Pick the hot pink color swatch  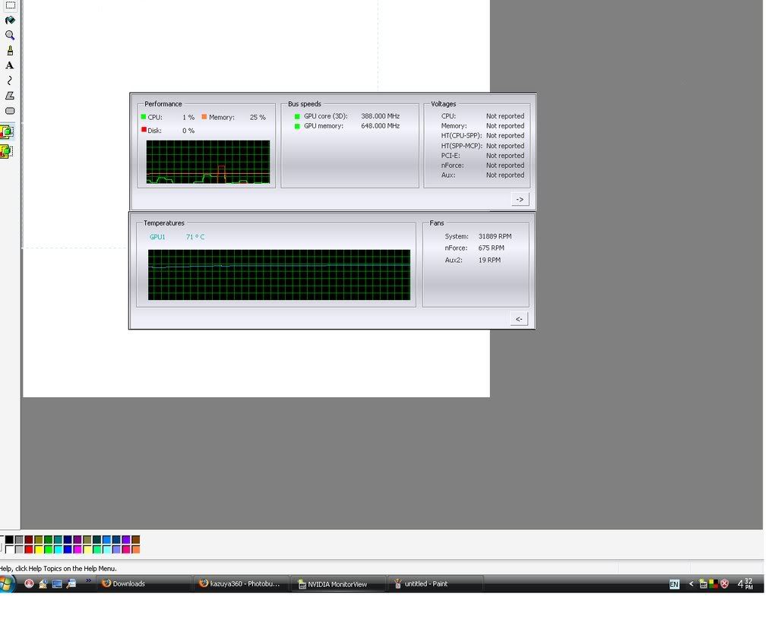pos(126,549)
